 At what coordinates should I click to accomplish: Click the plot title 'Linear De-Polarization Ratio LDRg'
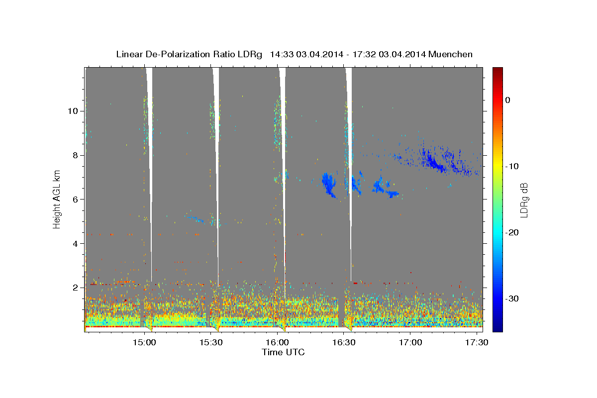pyautogui.click(x=189, y=54)
